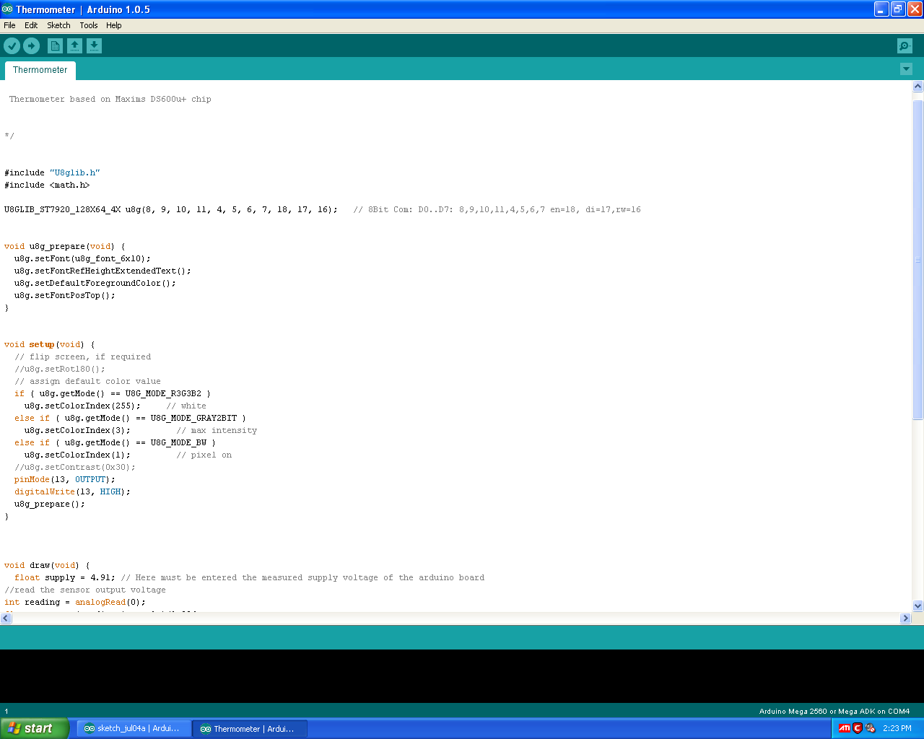Click the Thermometer Arduino taskbar button
Image resolution: width=924 pixels, height=739 pixels.
point(250,729)
